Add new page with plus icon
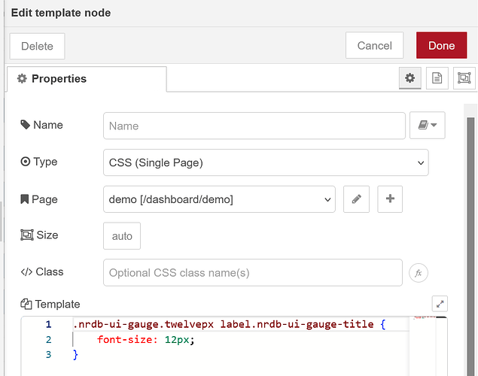Viewport: 478px width, 376px height. (x=390, y=199)
